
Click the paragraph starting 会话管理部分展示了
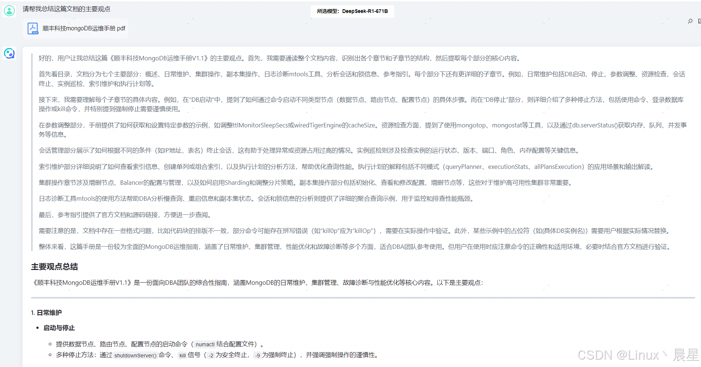[310, 150]
